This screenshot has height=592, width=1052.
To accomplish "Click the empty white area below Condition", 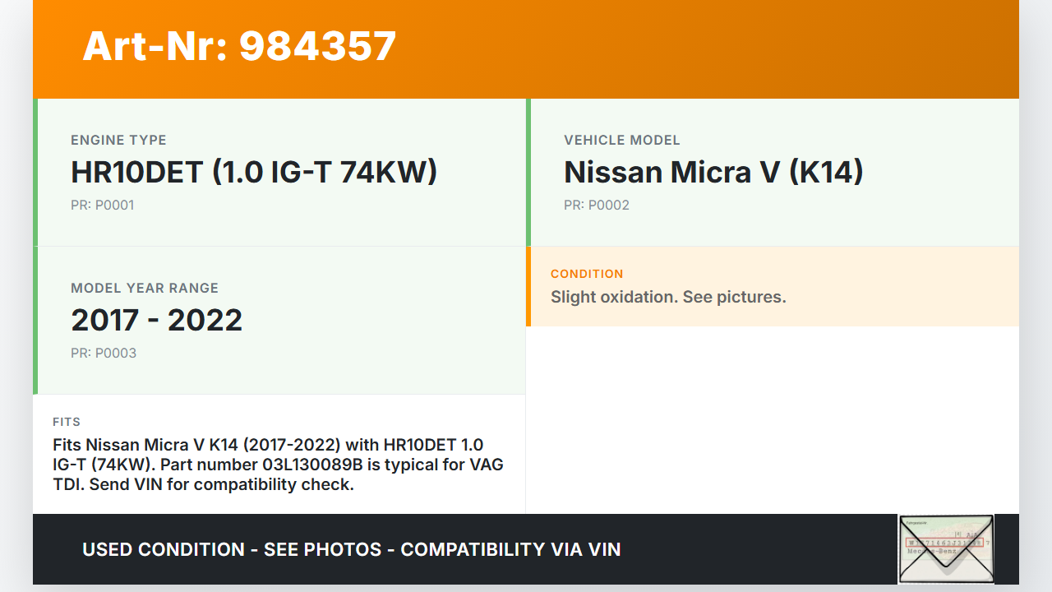I will [771, 419].
